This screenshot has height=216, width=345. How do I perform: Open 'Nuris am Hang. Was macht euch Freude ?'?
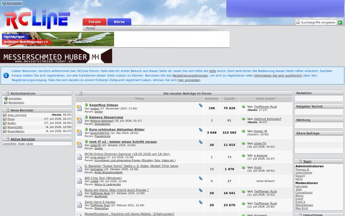pyautogui.click(x=116, y=190)
